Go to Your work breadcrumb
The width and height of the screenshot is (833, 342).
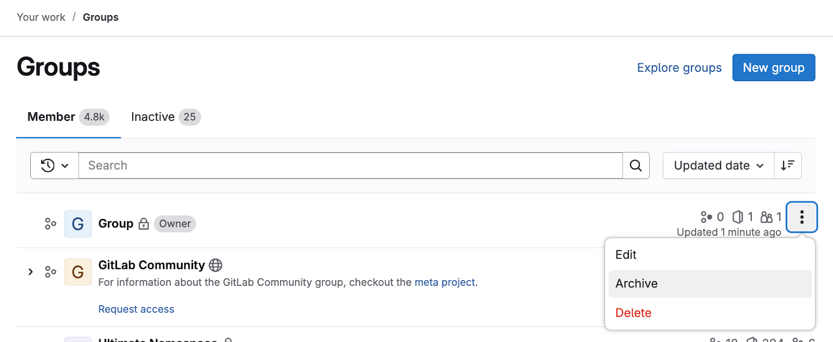click(41, 17)
